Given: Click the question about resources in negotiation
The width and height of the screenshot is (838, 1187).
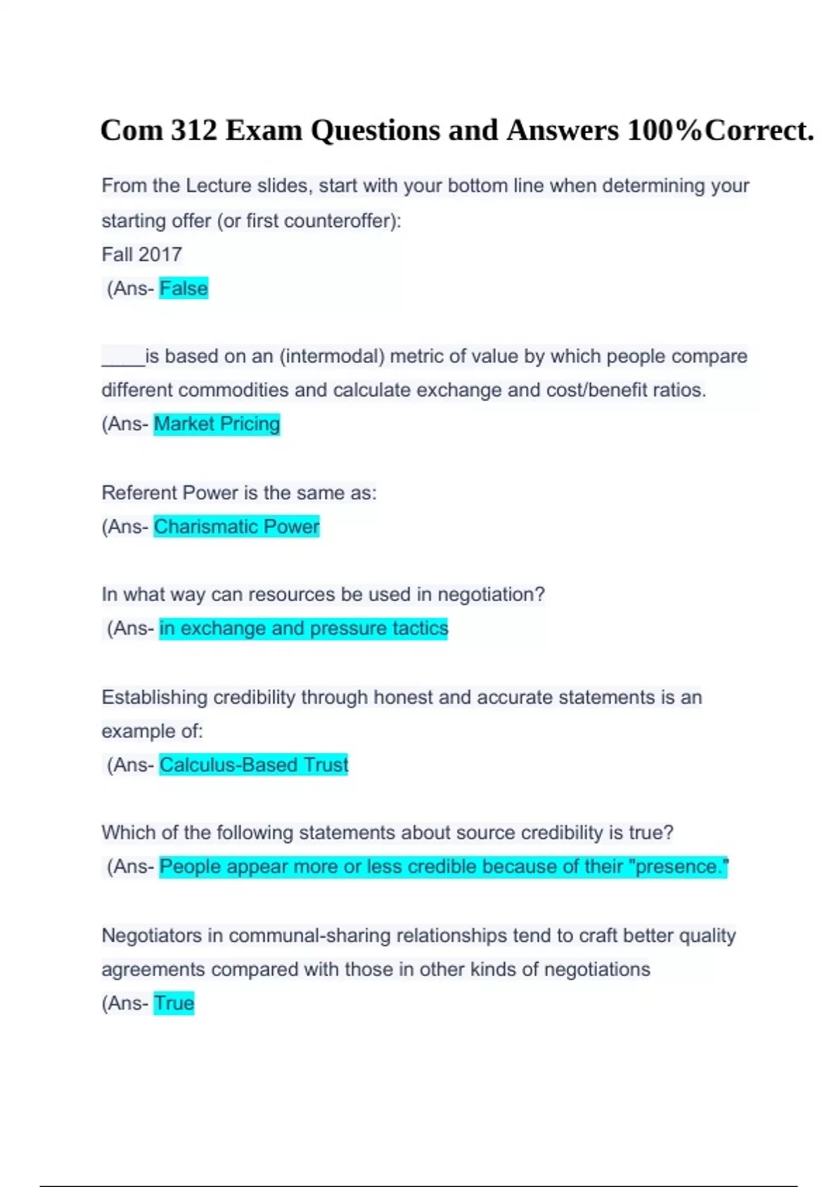Looking at the screenshot, I should pos(323,594).
